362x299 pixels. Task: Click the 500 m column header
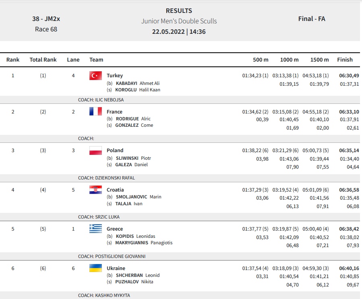click(261, 60)
